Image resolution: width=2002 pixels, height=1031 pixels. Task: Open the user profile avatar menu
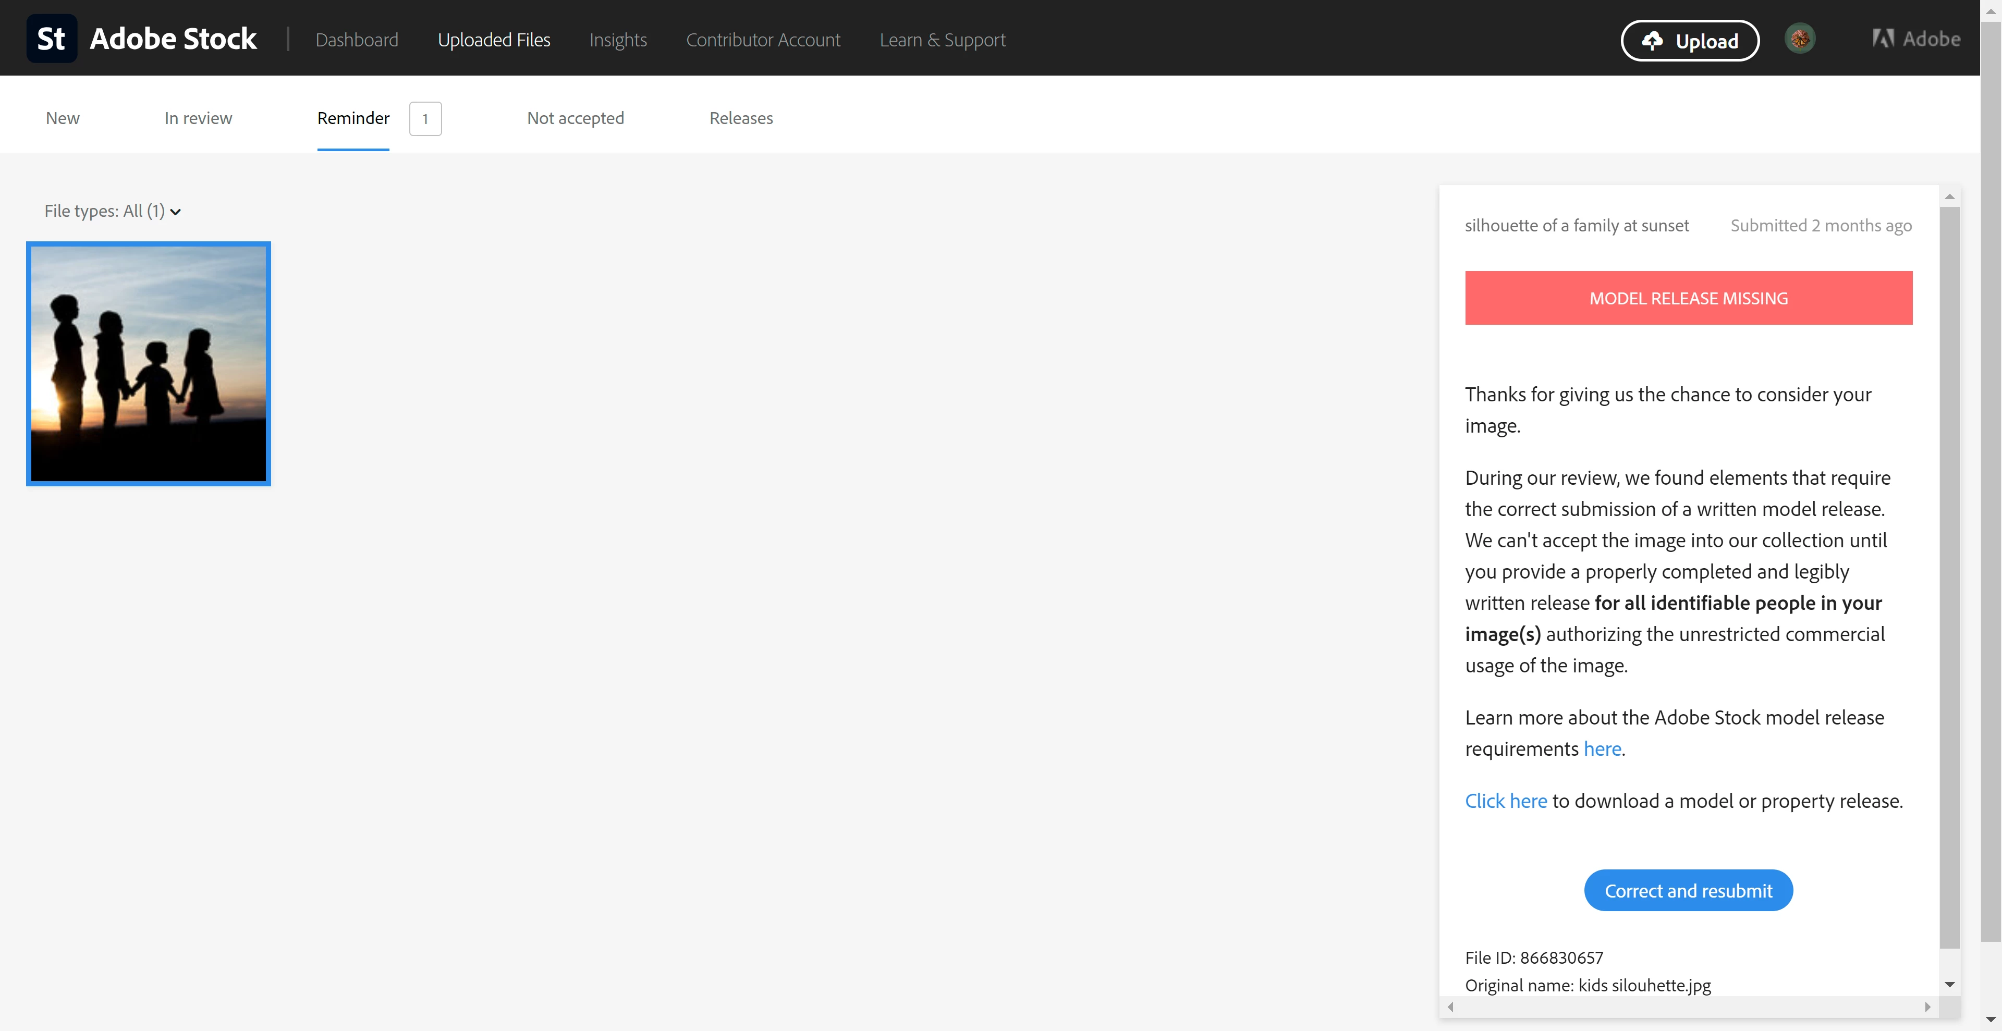[x=1799, y=39]
